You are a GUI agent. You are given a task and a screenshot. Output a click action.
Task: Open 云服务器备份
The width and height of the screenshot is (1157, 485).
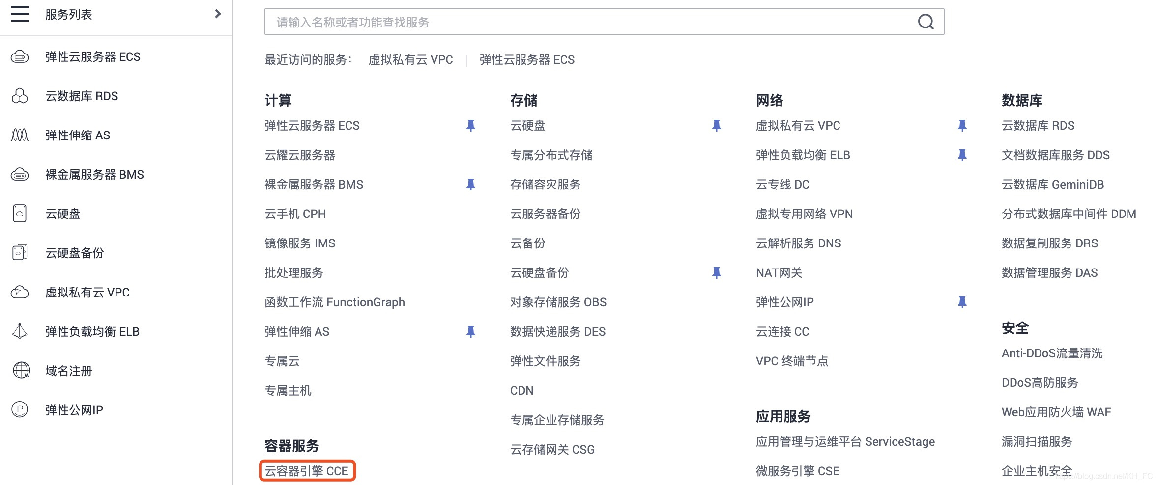(x=546, y=214)
